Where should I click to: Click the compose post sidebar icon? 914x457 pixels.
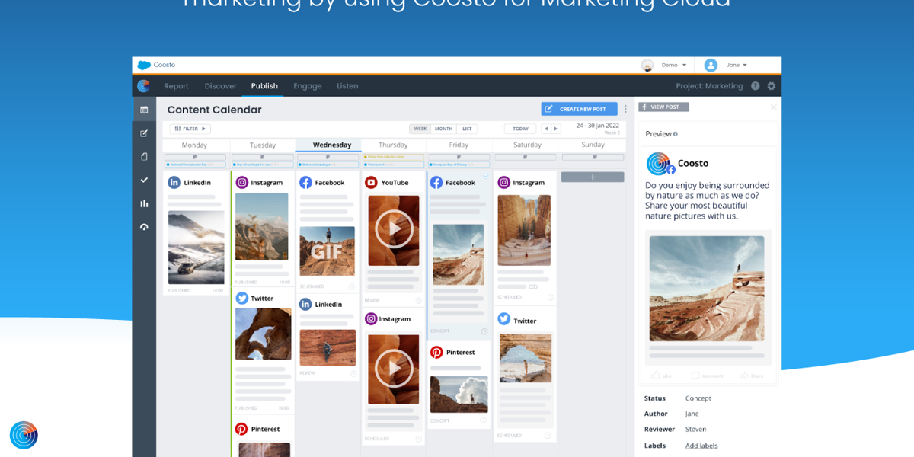coord(144,133)
